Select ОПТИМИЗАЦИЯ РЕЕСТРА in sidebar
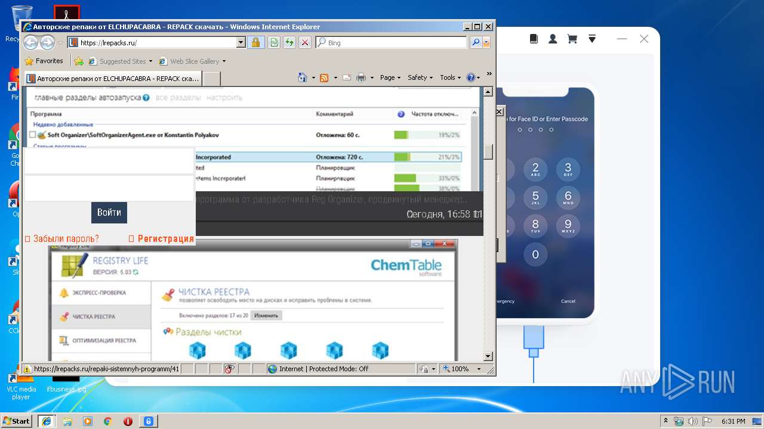This screenshot has width=764, height=429. (101, 340)
